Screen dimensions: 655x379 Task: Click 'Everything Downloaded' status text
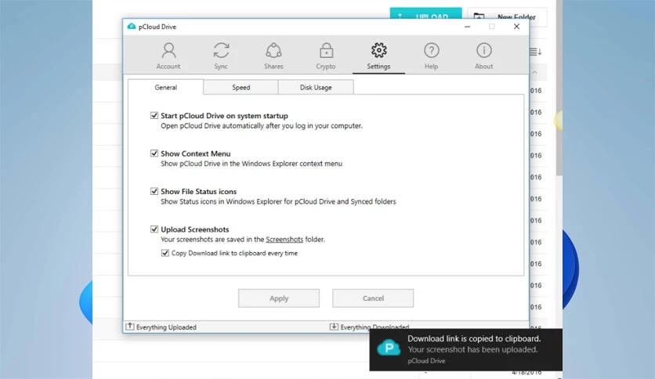pos(375,327)
